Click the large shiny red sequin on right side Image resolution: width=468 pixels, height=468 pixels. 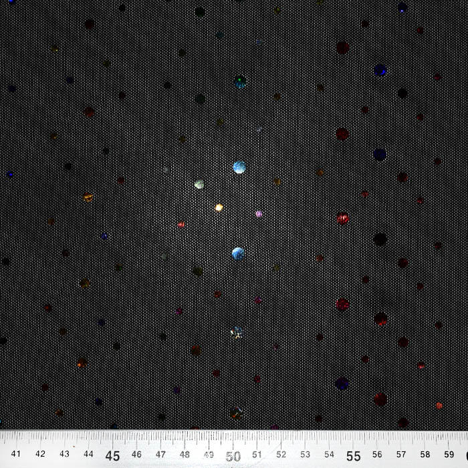tap(343, 218)
